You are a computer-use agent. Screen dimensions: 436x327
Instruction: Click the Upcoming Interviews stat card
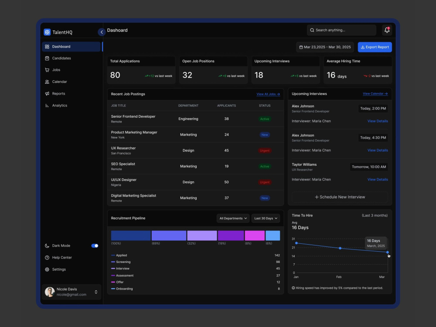[x=286, y=70]
